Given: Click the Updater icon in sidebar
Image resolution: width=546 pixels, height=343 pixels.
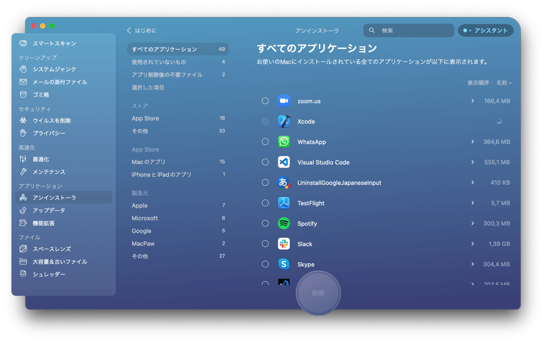Looking at the screenshot, I should (23, 210).
